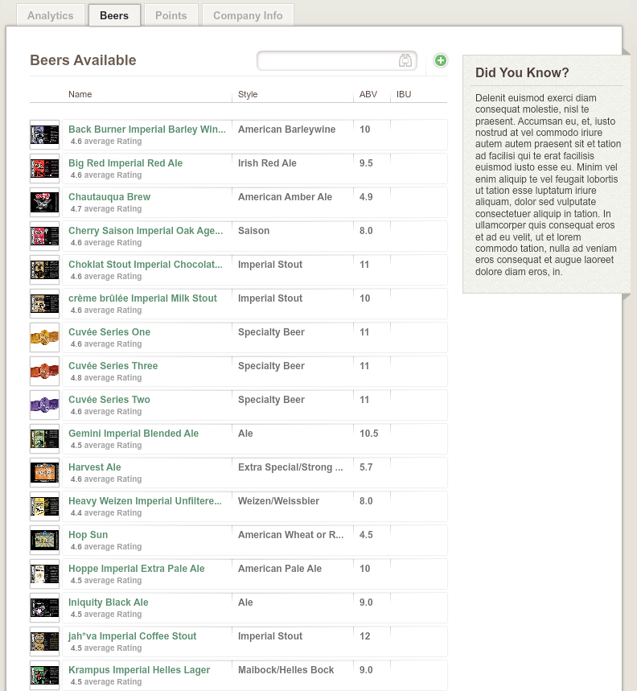
Task: Click Cuvée Series One yellow ribbon thumbnail
Action: coord(44,338)
